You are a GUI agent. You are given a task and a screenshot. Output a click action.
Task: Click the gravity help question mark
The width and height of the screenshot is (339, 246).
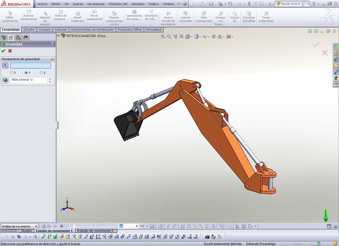click(52, 44)
